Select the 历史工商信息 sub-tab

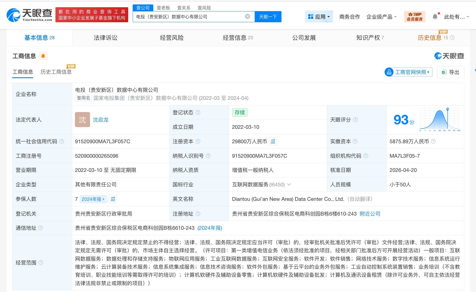(56, 72)
